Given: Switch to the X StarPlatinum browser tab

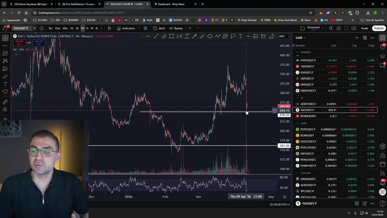Looking at the screenshot, I should 79,4.
